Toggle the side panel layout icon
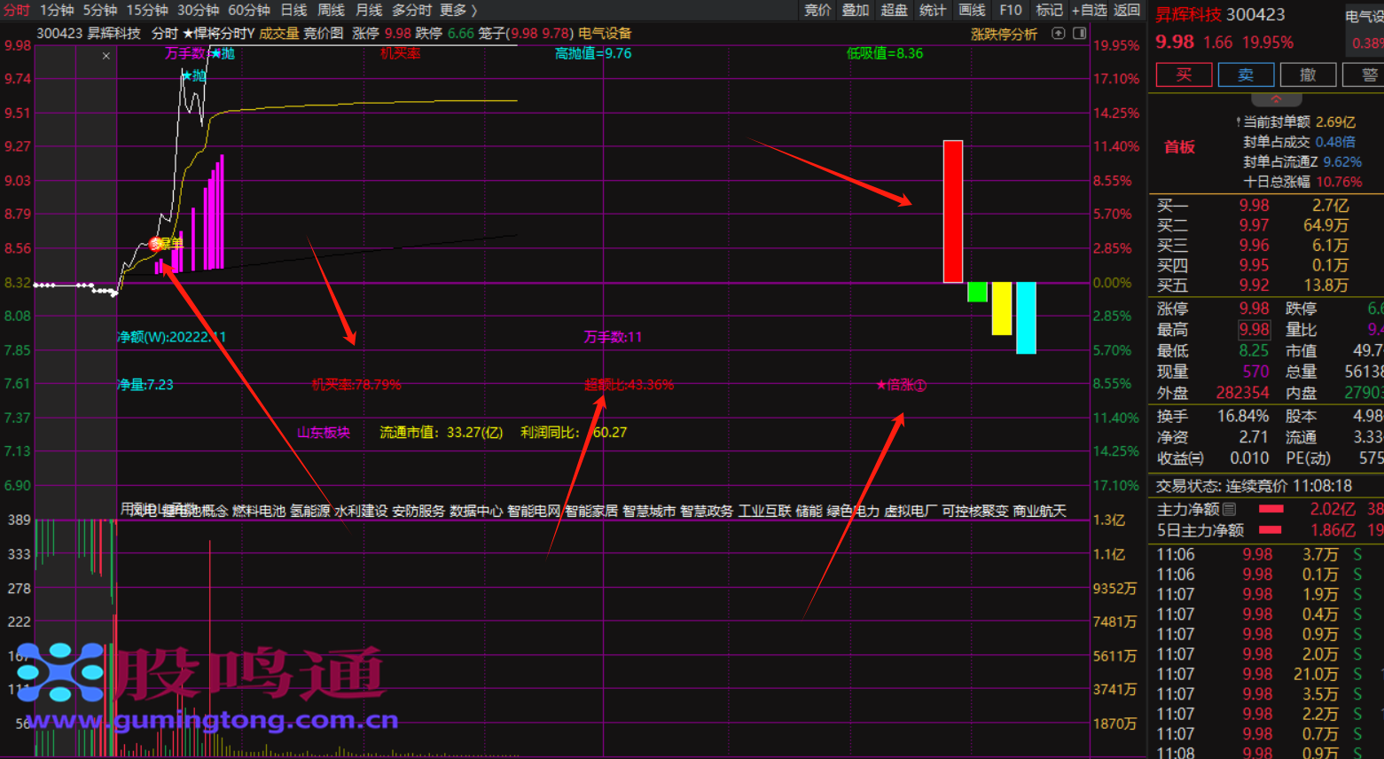This screenshot has height=759, width=1384. pyautogui.click(x=1079, y=34)
